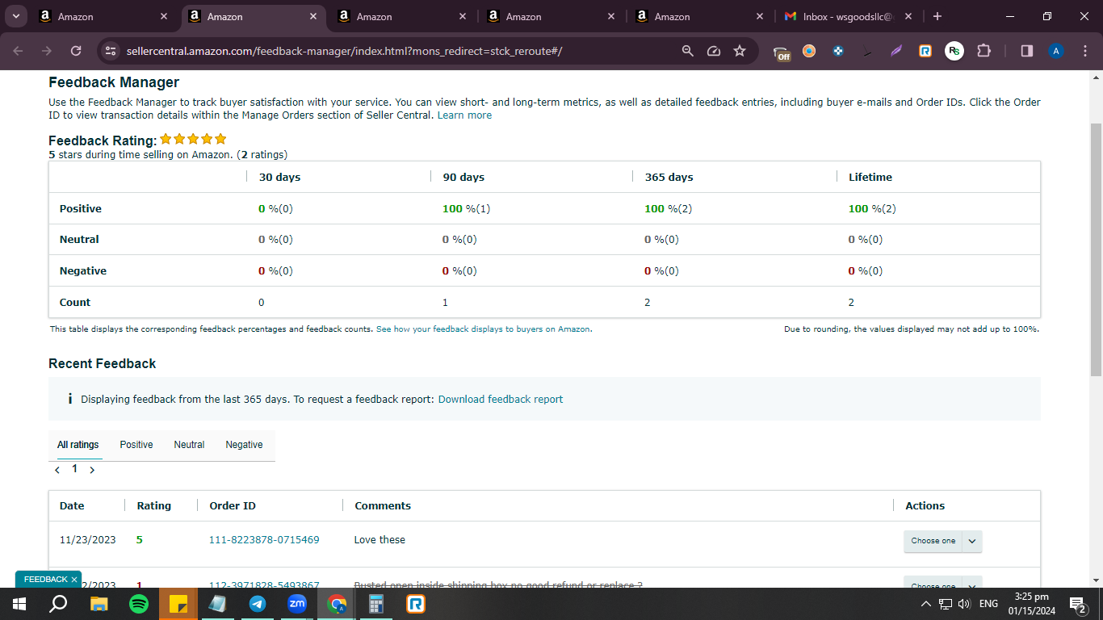Click the 365 days column header
Screen dimensions: 1103x620
coord(669,177)
